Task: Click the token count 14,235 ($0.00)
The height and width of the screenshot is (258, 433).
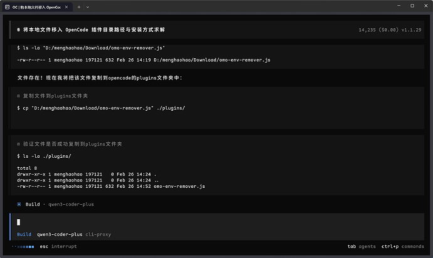Action: pos(378,30)
